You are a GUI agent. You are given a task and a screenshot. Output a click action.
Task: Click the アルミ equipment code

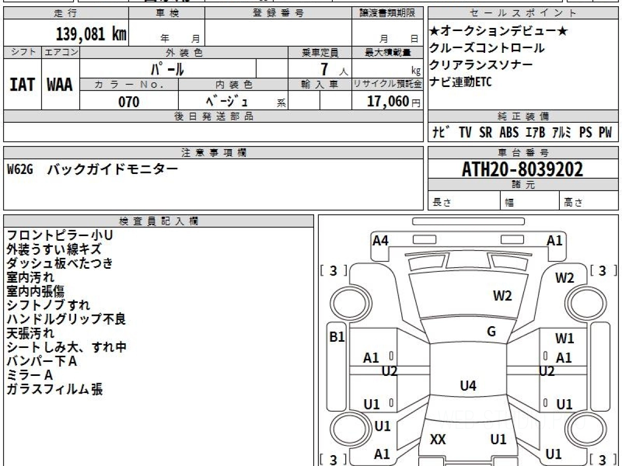coord(562,133)
